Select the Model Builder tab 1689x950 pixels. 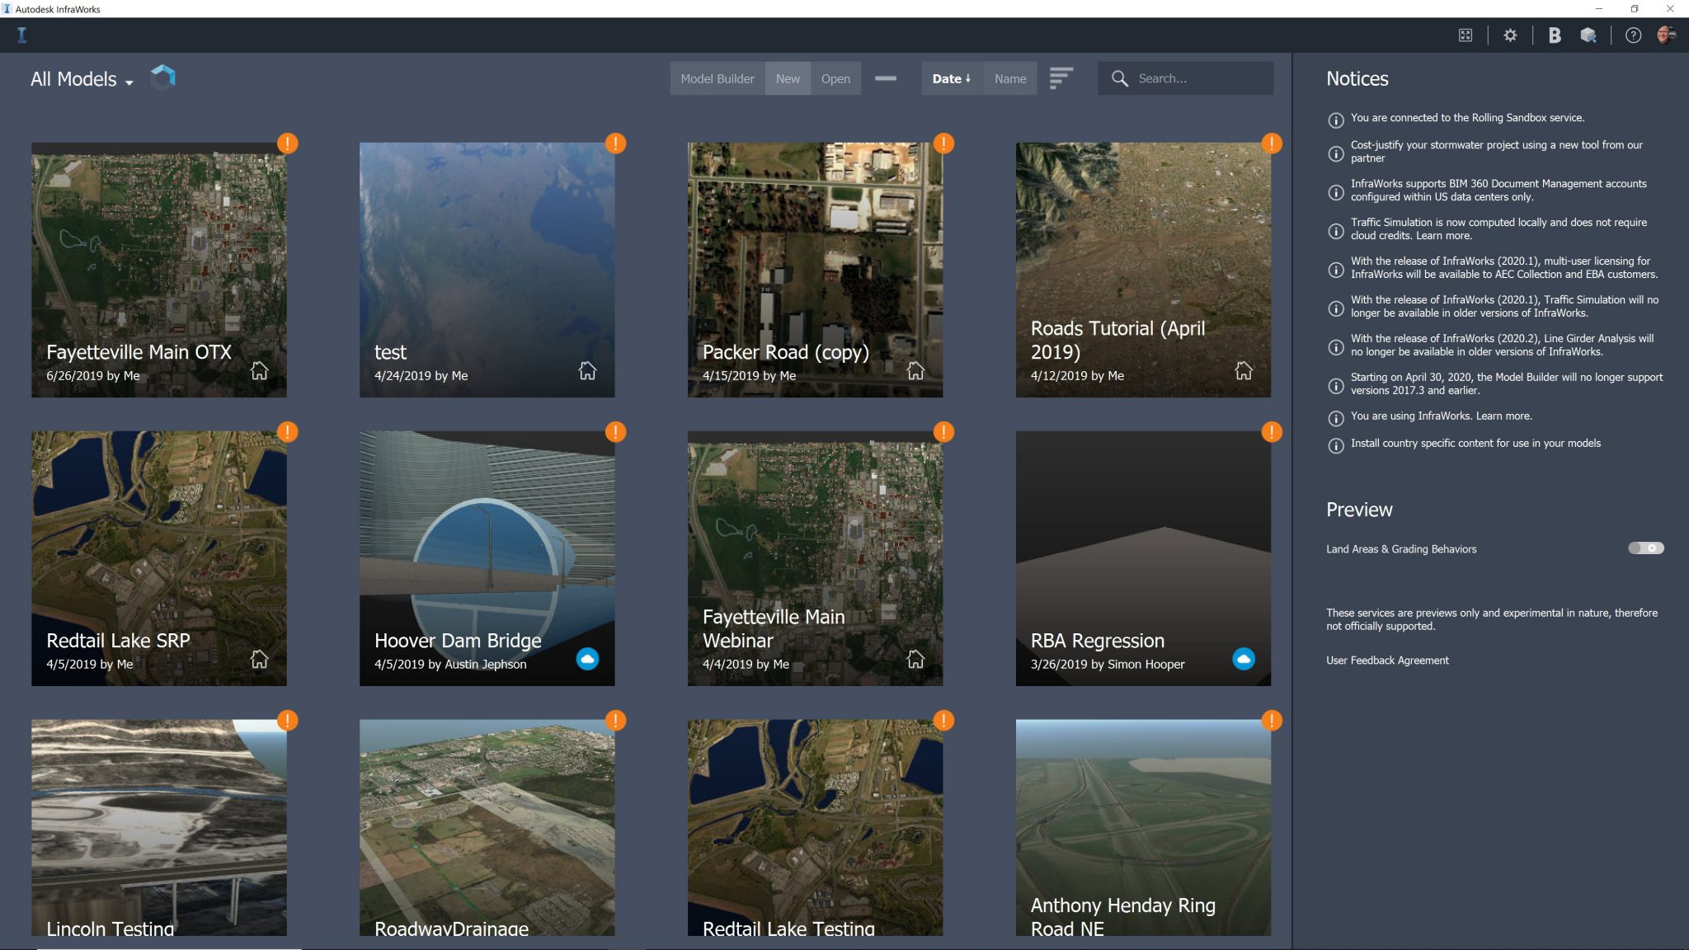click(717, 78)
